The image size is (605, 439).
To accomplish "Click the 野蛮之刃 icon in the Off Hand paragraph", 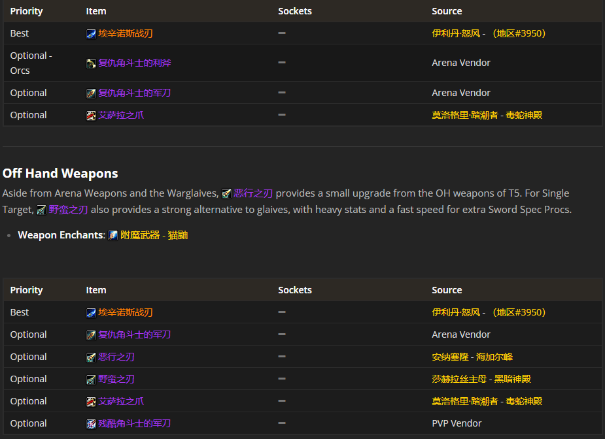I will [x=41, y=210].
